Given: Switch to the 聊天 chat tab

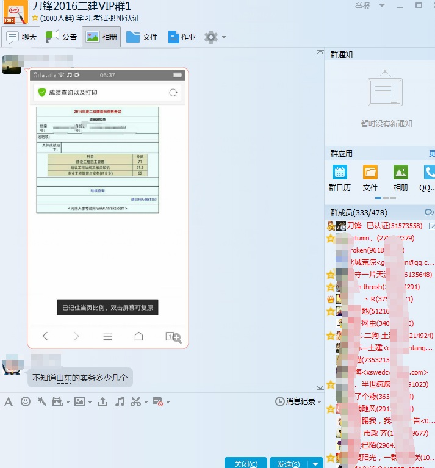Looking at the screenshot, I should pos(21,37).
